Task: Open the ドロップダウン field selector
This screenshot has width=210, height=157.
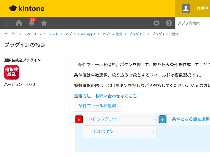Action: pyautogui.click(x=120, y=119)
